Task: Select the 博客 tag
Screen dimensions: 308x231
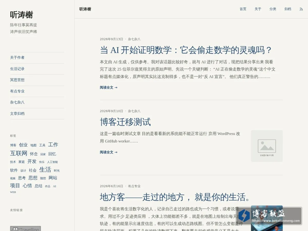Action: coord(13,145)
